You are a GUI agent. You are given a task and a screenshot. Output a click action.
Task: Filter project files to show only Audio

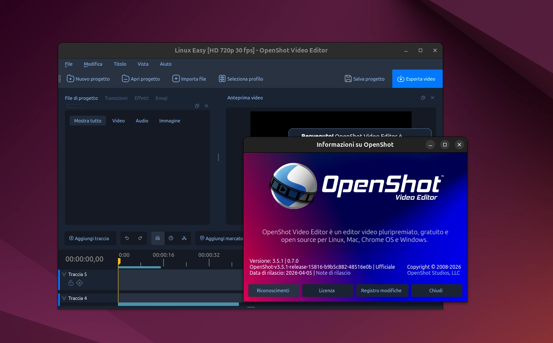tap(141, 121)
